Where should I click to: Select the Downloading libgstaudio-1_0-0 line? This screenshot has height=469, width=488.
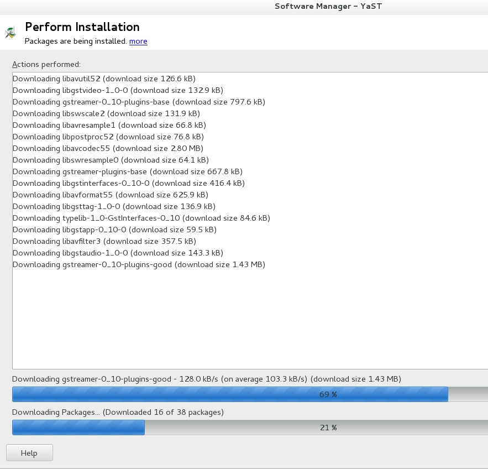click(118, 253)
